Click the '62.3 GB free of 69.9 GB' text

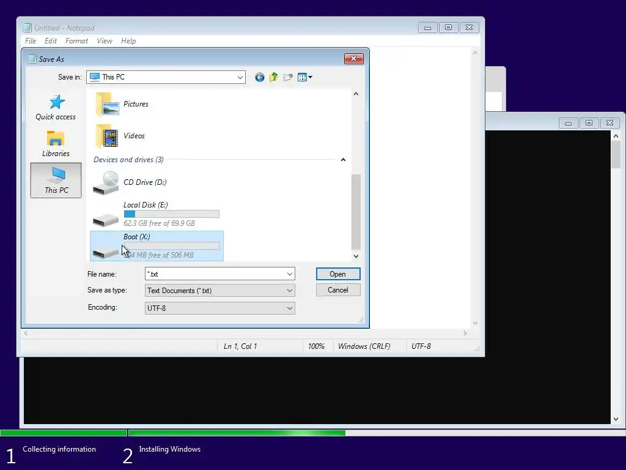point(160,223)
